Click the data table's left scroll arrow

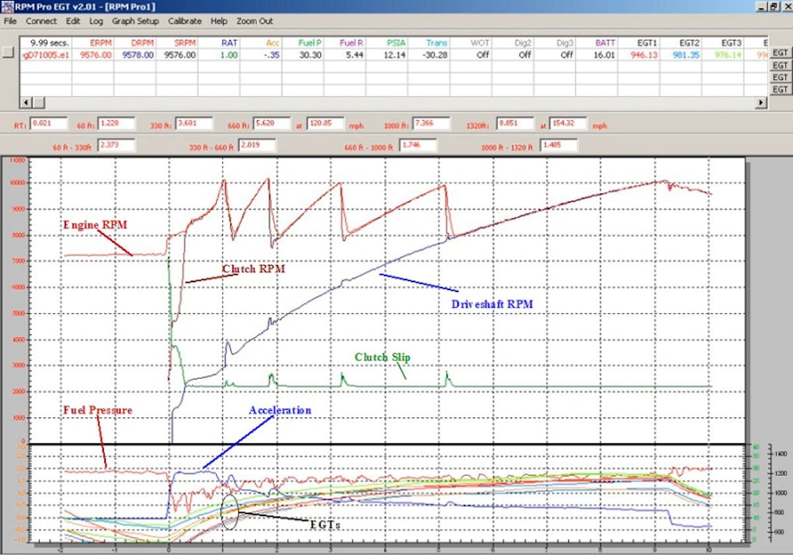tap(26, 102)
